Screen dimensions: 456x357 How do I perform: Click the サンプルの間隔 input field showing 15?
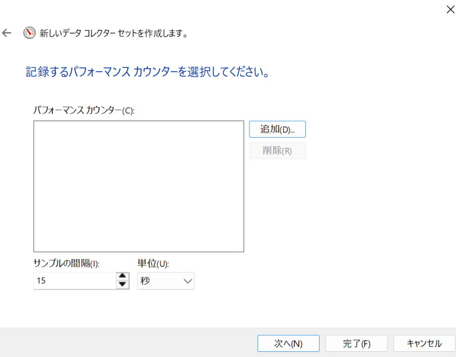pyautogui.click(x=75, y=281)
